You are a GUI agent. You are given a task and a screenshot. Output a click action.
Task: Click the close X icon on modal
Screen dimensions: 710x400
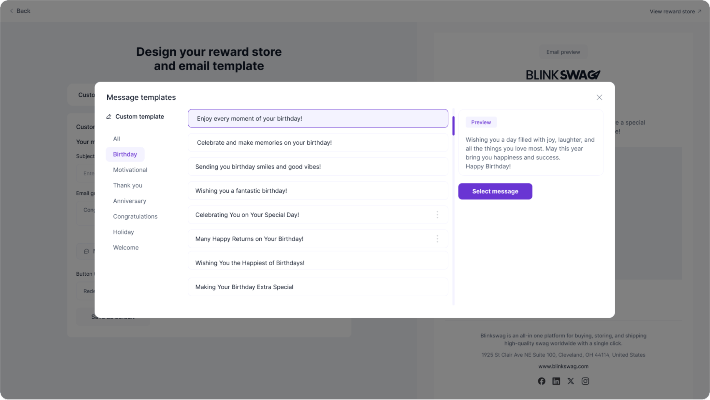[x=599, y=97]
